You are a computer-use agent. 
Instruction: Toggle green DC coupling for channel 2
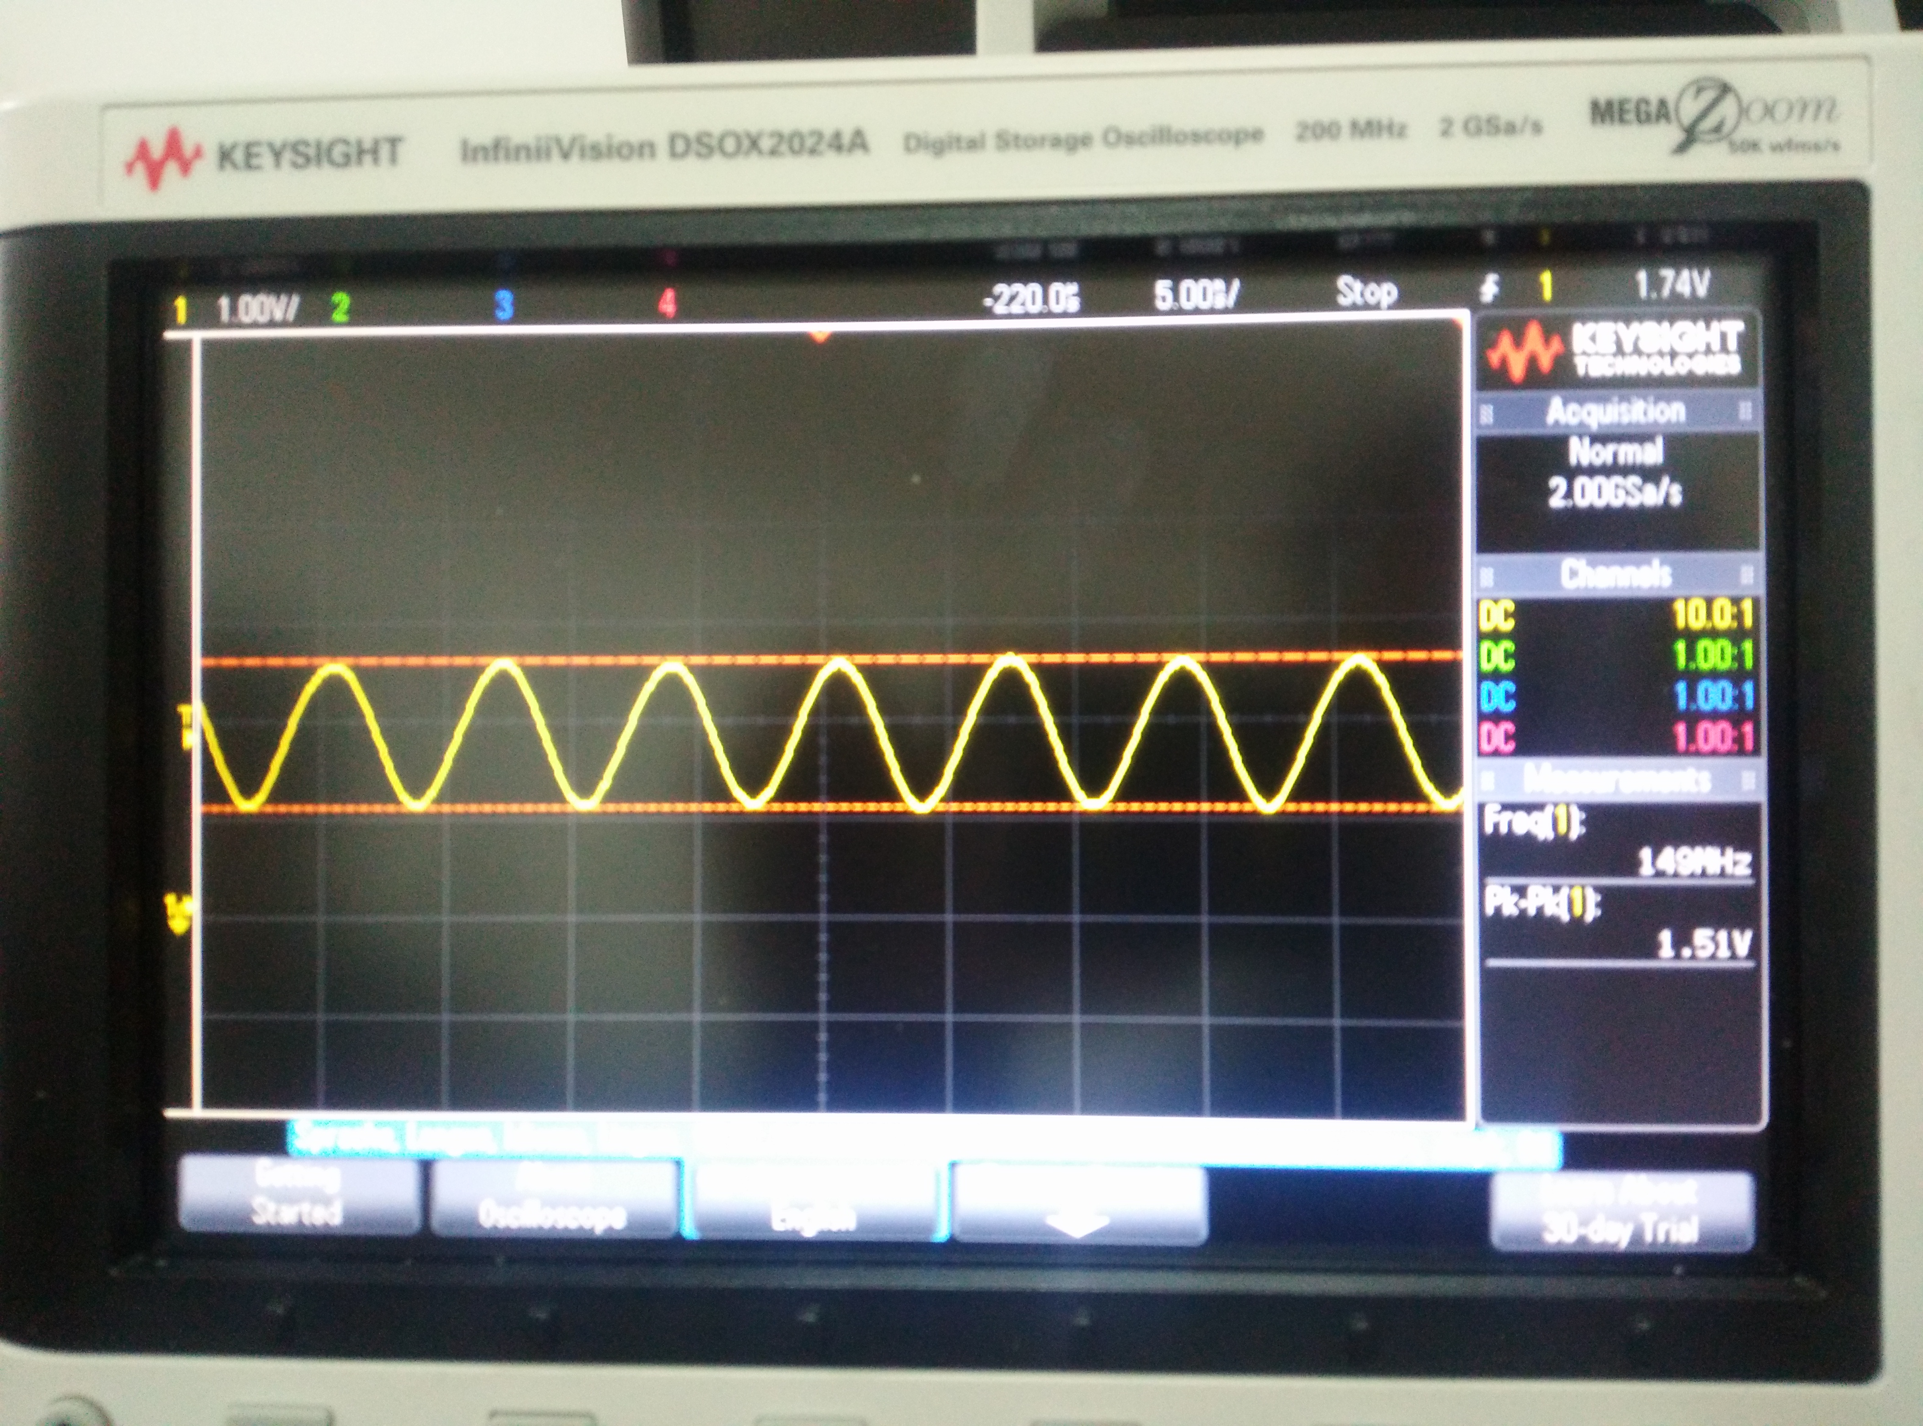[1498, 657]
